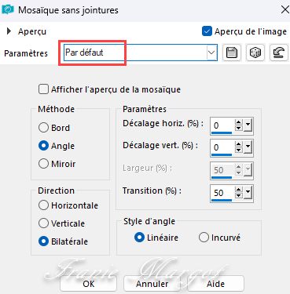Click the OK button
Viewport: 290px width, 294px height.
[x=88, y=284]
